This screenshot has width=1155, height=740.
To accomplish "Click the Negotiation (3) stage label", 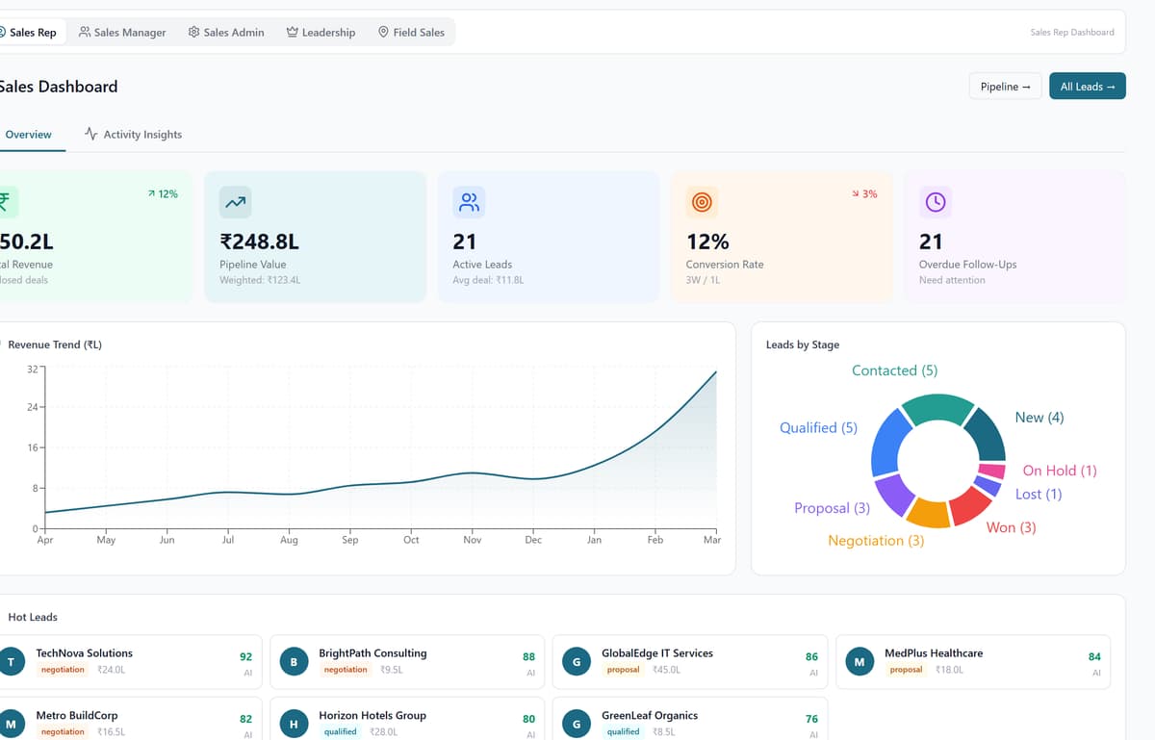I will pyautogui.click(x=876, y=541).
